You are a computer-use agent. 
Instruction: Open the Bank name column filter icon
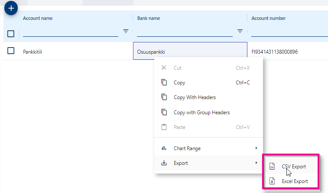(240, 31)
